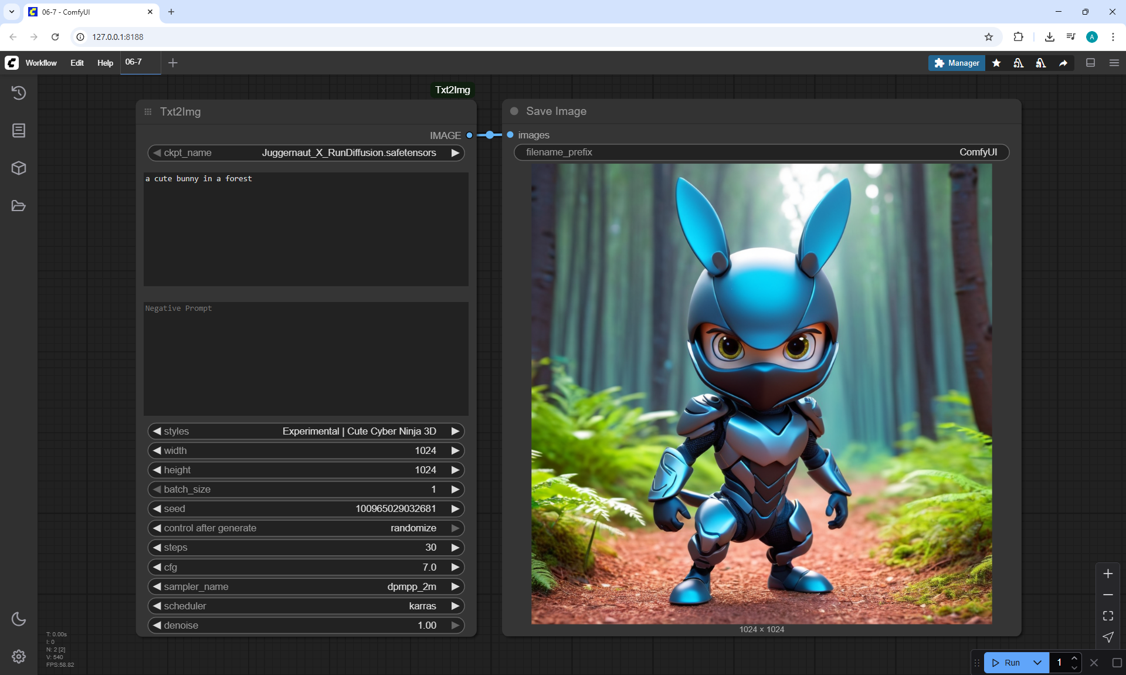The width and height of the screenshot is (1126, 675).
Task: Zoom in with the plus canvas button
Action: click(1108, 574)
